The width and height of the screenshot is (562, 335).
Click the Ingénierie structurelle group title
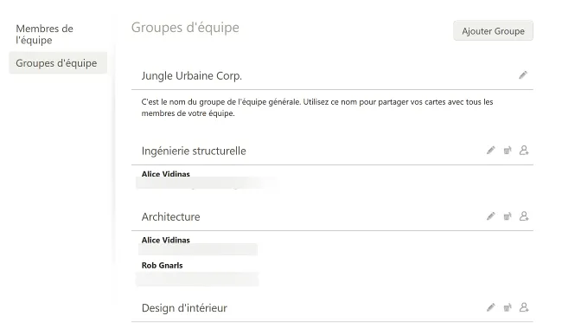coord(194,151)
